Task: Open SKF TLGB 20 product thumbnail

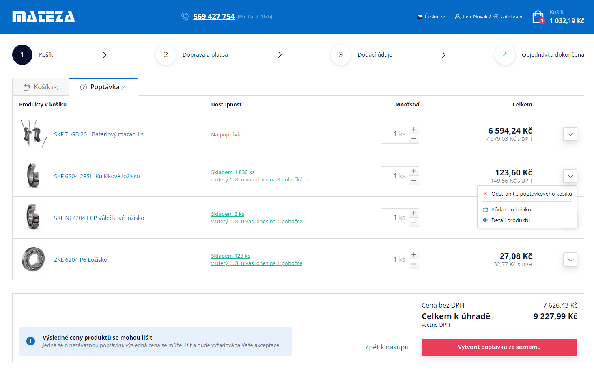Action: 33,134
